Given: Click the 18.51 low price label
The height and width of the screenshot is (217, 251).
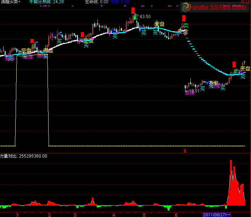Looking at the screenshot, I should pos(194,91).
